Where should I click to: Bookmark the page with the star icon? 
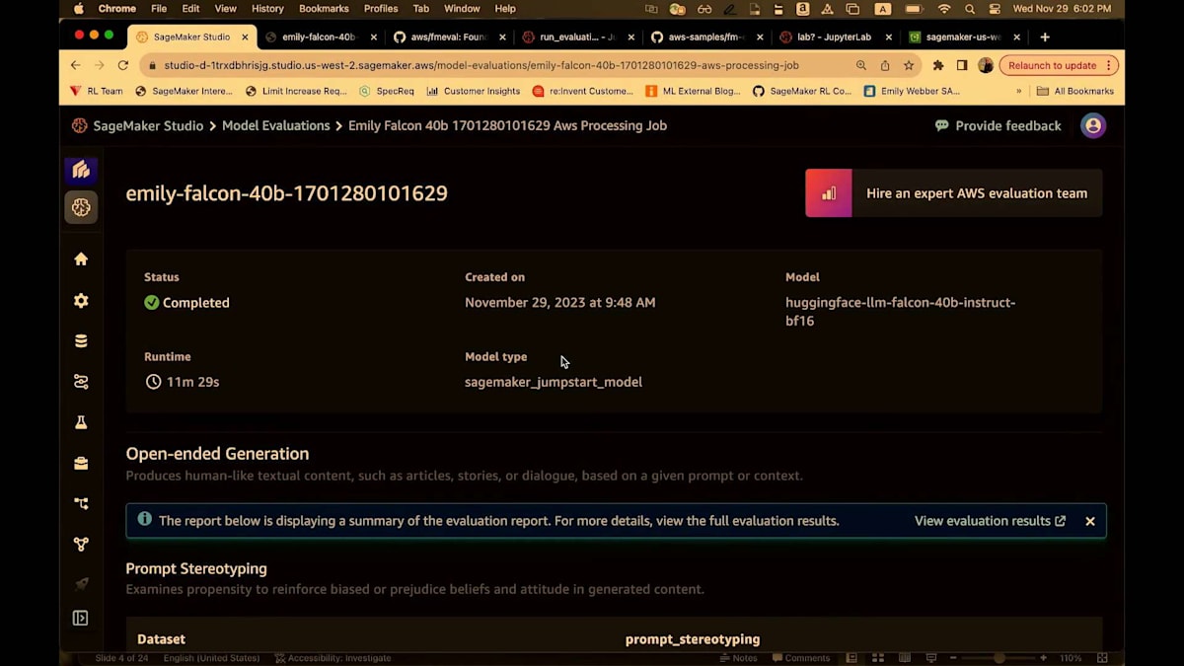coord(909,65)
